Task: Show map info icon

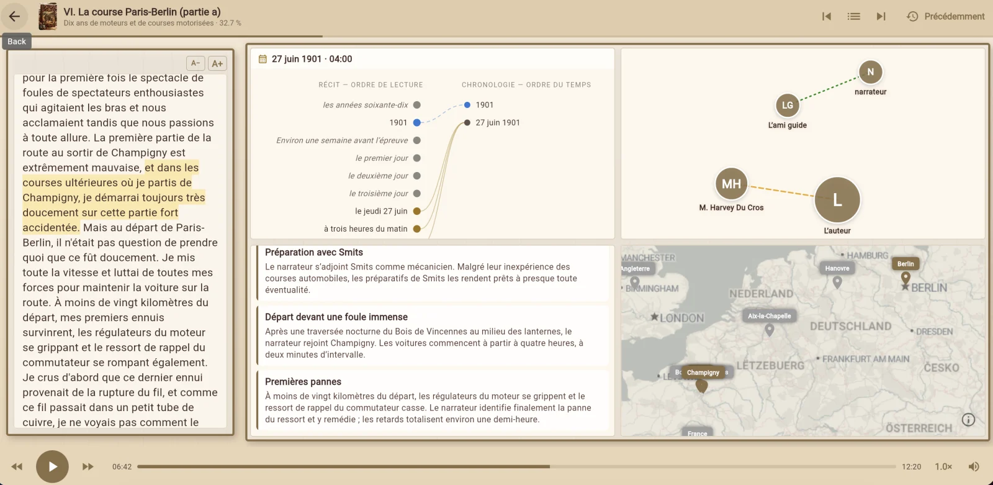Action: (968, 420)
